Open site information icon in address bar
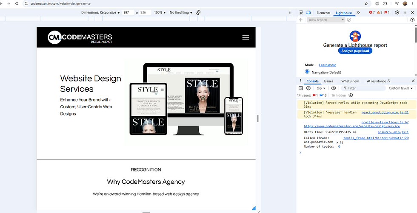Screen dimensions: 417x213 [x=26, y=4]
